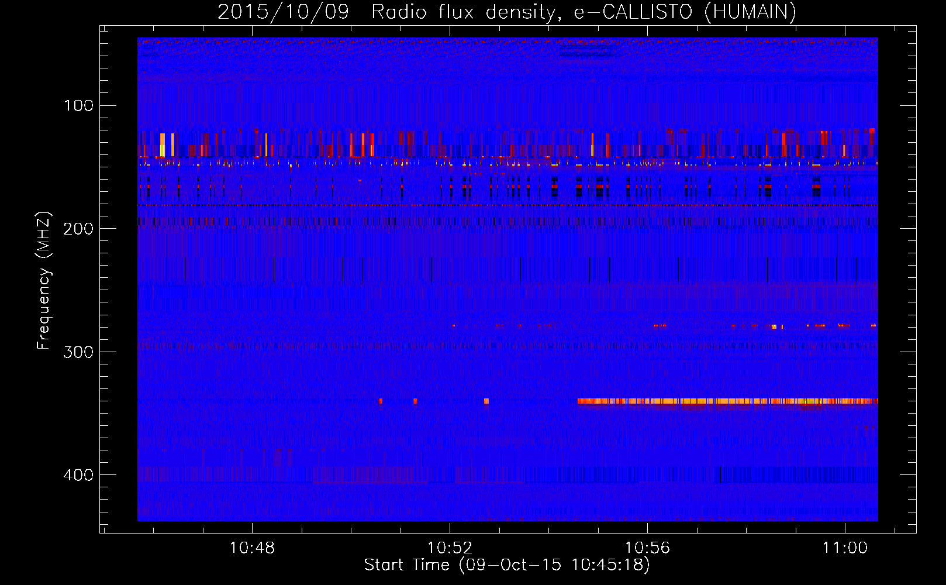
Task: Click the "200" frequency tick label
Action: [79, 229]
